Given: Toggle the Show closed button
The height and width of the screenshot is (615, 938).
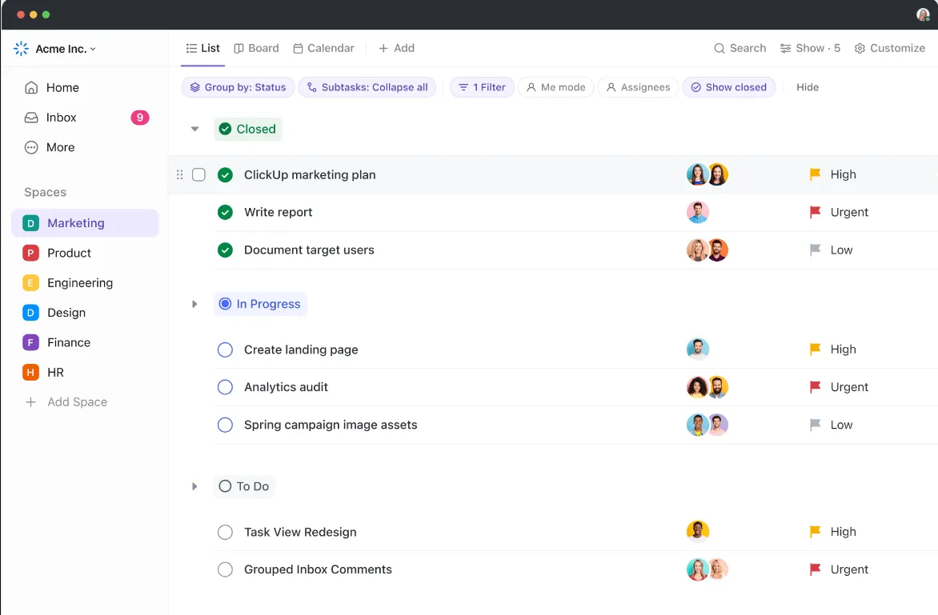Looking at the screenshot, I should (x=729, y=87).
